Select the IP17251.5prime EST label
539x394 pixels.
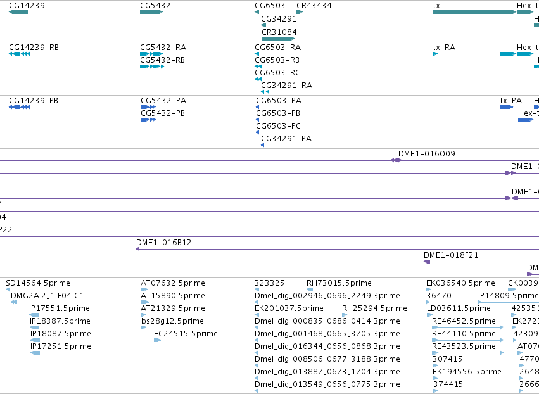tap(61, 346)
